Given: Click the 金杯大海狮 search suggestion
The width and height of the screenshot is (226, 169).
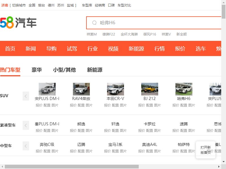Looking at the screenshot, I should [x=129, y=34].
